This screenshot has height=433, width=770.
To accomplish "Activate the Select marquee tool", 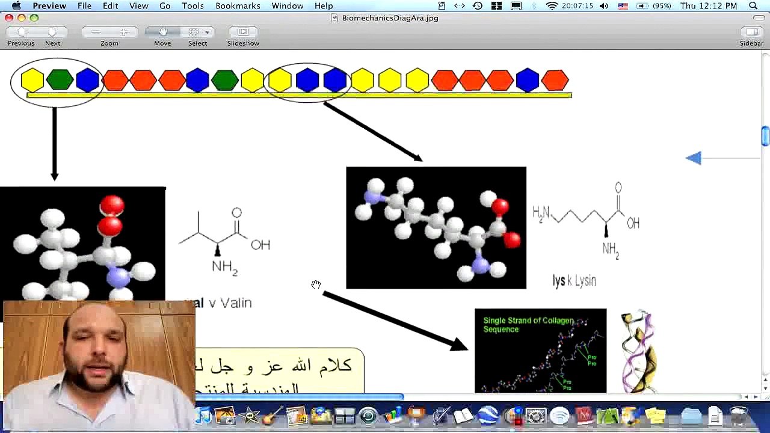I will pos(194,32).
